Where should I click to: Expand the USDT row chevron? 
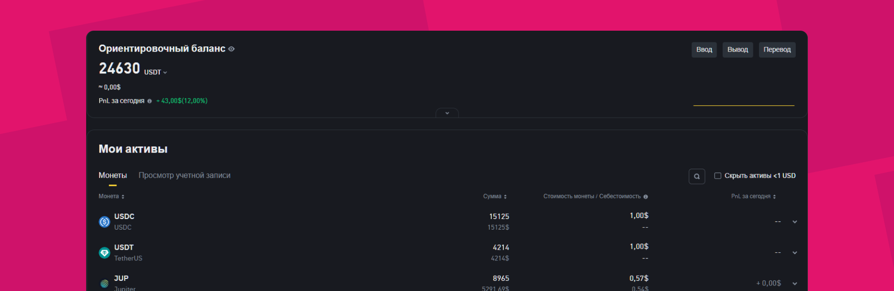click(x=794, y=253)
